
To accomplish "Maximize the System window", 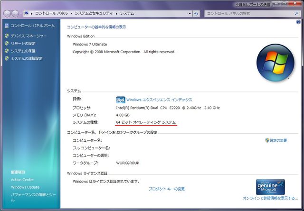I will (x=285, y=3).
